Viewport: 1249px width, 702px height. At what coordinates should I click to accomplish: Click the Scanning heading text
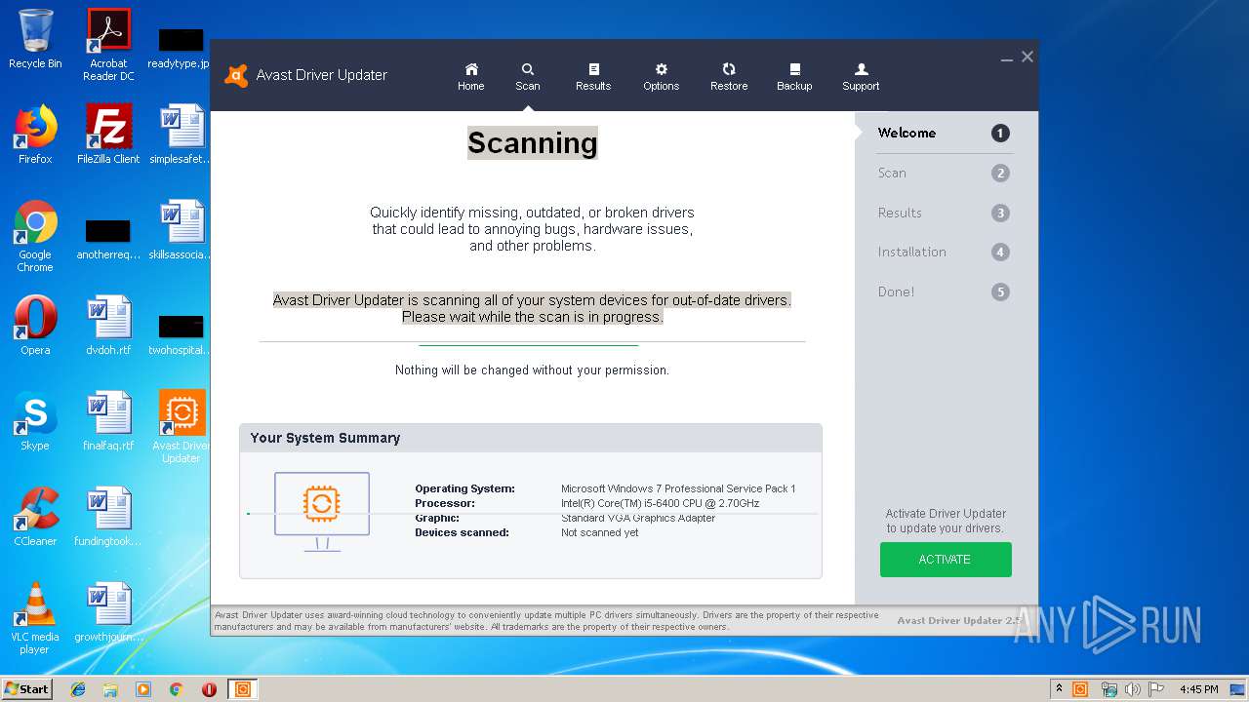(x=532, y=142)
